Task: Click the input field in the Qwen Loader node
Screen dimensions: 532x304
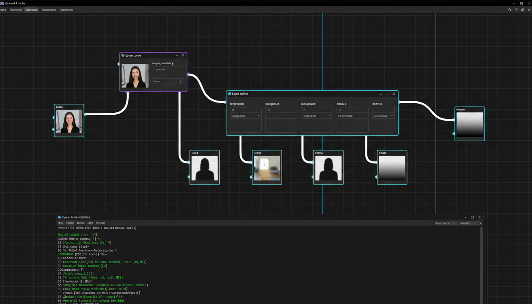Action: pyautogui.click(x=167, y=69)
